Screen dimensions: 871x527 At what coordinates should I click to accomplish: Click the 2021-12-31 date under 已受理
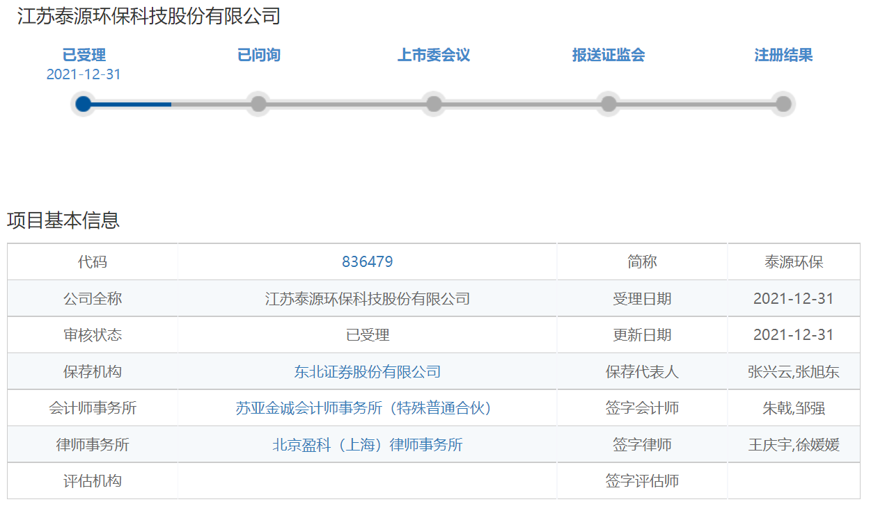tap(84, 74)
